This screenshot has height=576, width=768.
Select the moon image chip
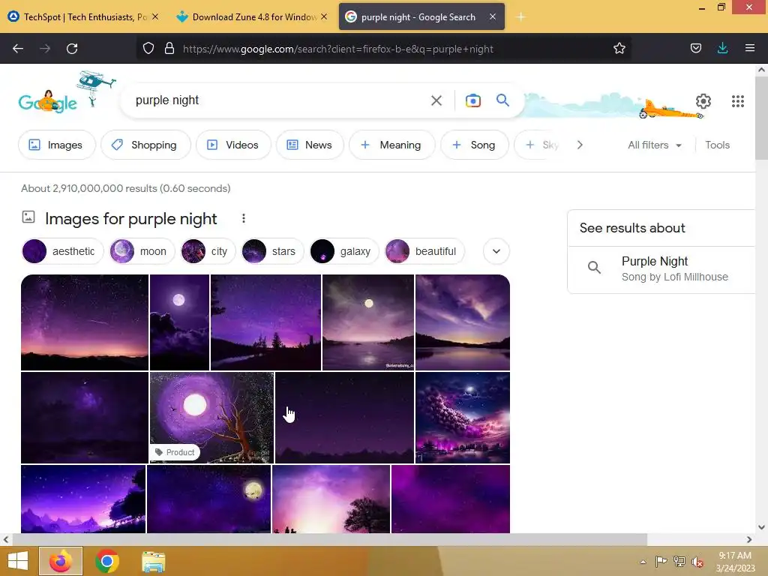click(x=142, y=251)
